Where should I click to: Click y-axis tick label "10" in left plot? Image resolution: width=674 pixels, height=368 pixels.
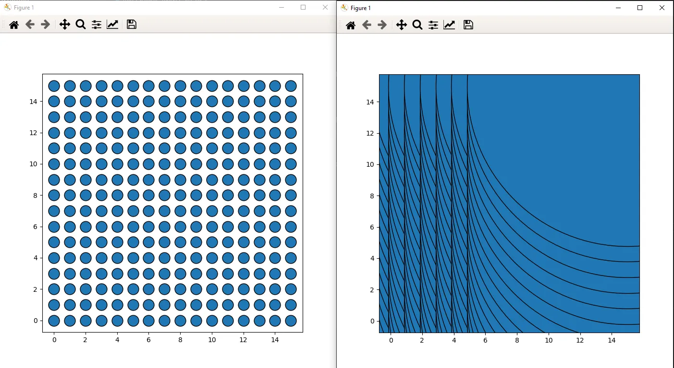[x=33, y=164]
